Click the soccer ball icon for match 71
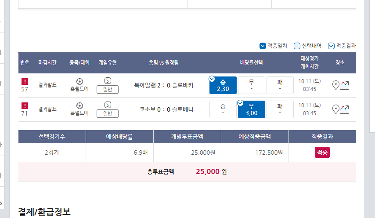 click(x=79, y=105)
